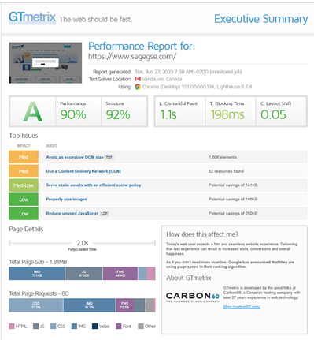Image resolution: width=314 pixels, height=340 pixels.
Task: Click the TBT tag badge
Action: pos(109,157)
